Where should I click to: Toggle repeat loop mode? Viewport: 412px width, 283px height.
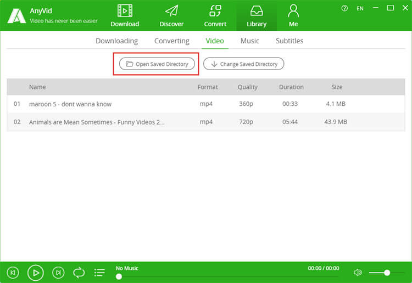[79, 273]
